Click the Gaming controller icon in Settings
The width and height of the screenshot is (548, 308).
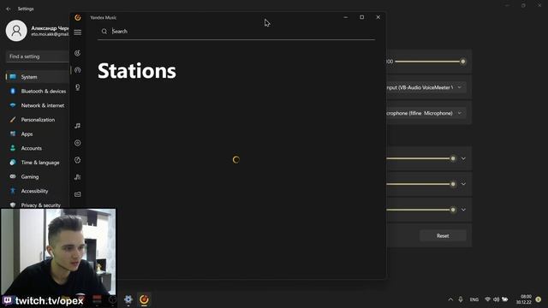[x=13, y=177]
